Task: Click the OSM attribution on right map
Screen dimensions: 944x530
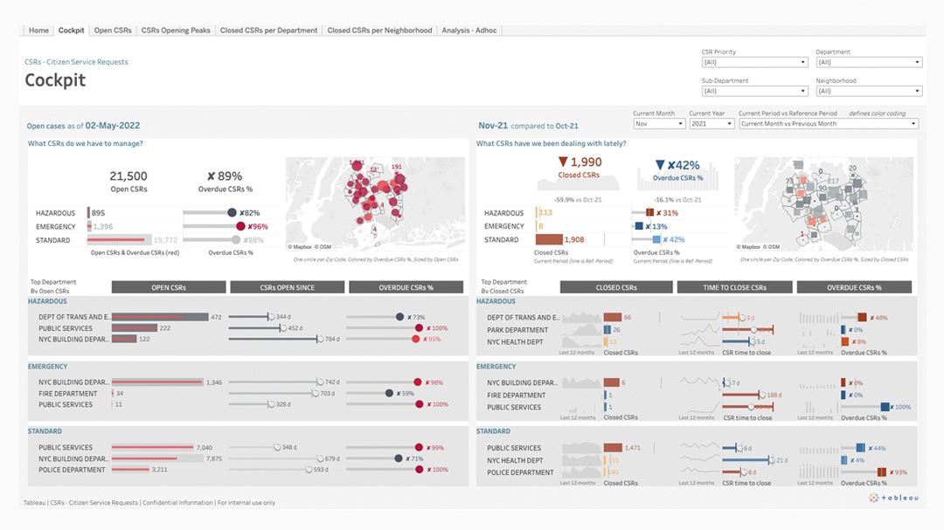Action: pyautogui.click(x=771, y=246)
